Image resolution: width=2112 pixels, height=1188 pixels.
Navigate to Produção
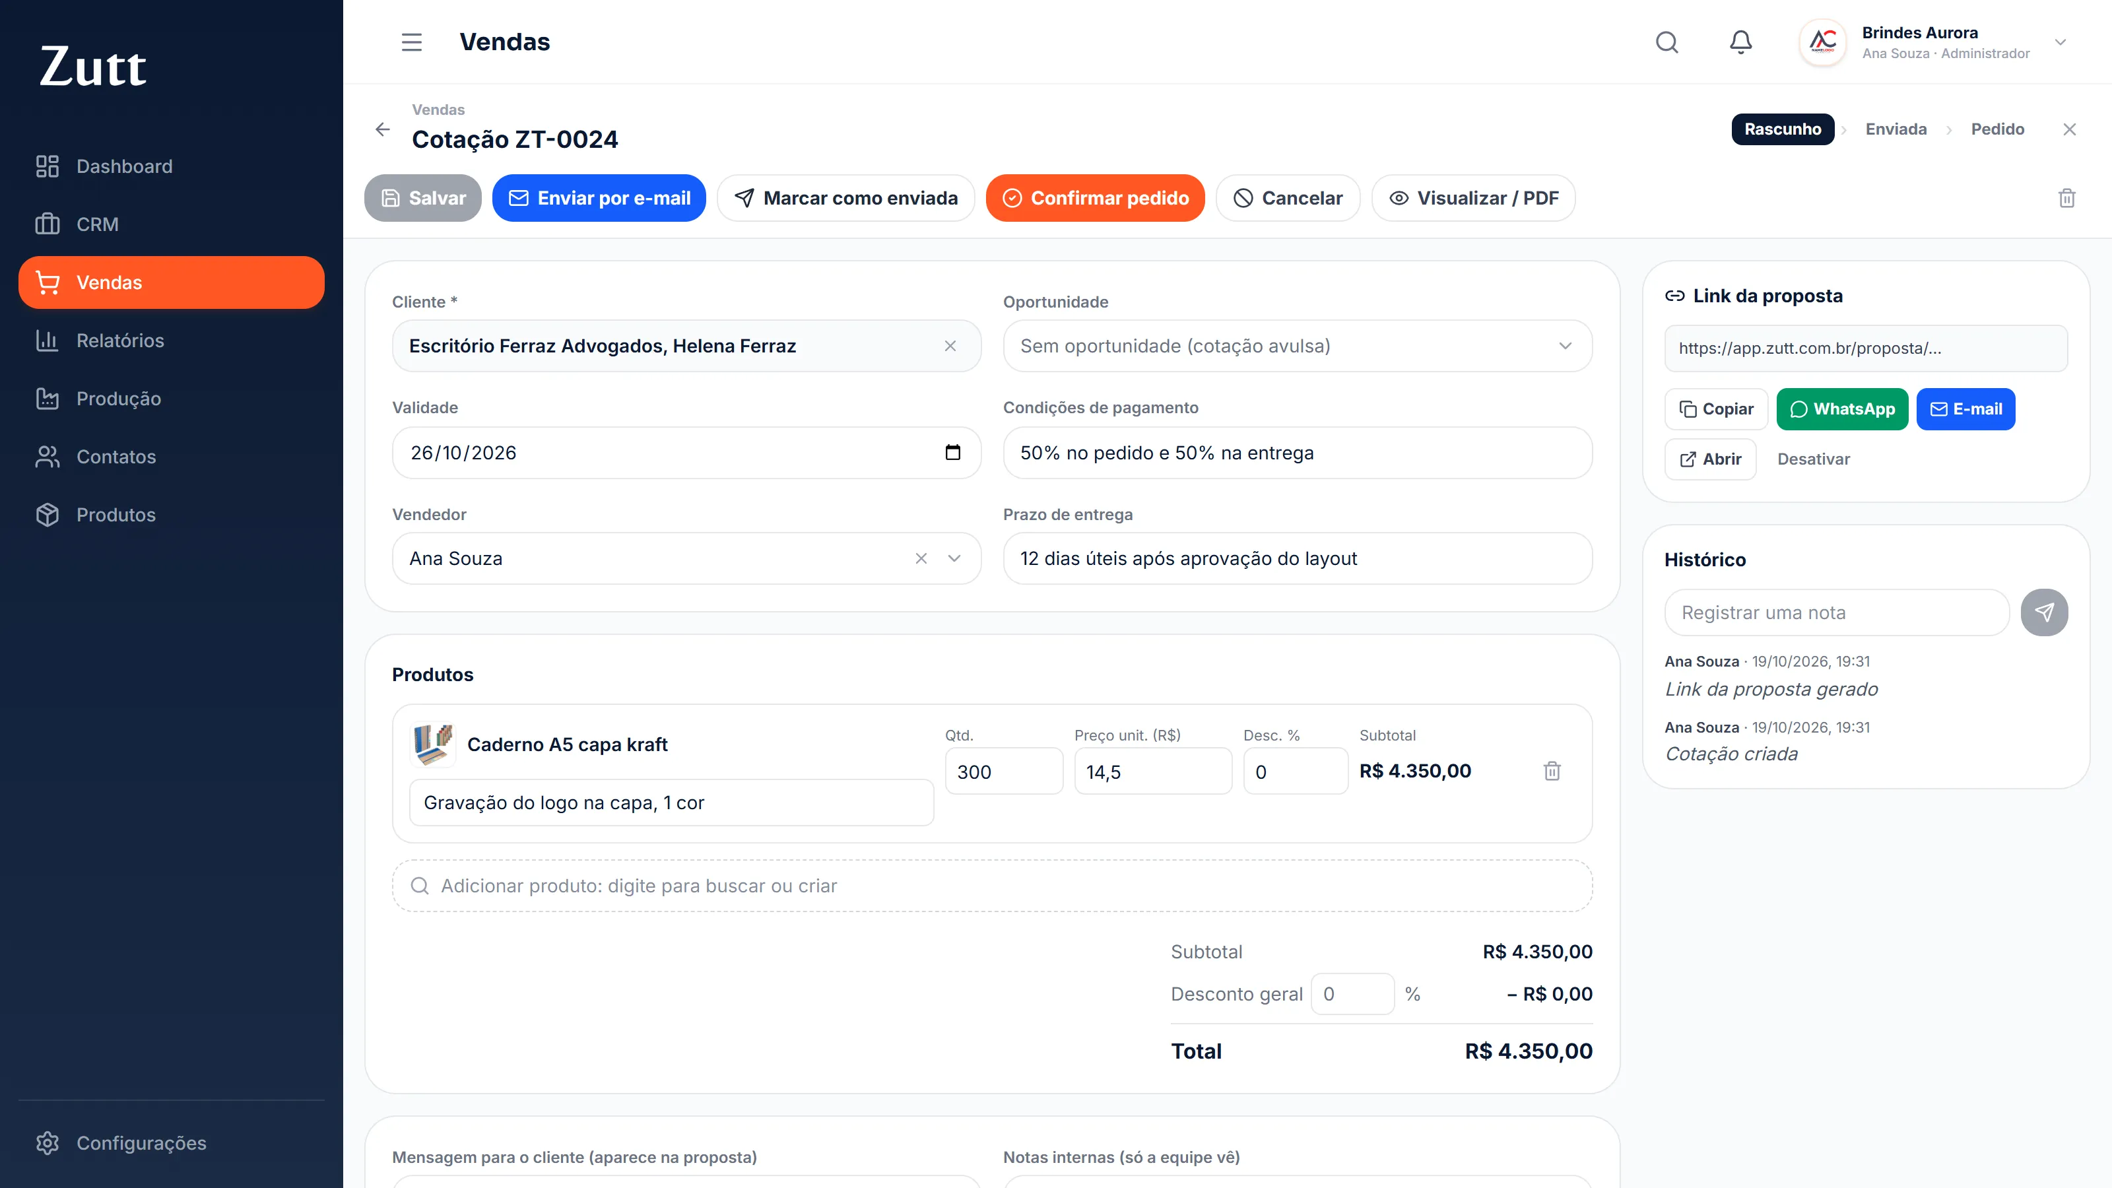click(x=172, y=399)
